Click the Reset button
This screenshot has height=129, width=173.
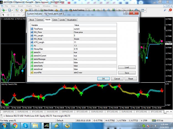131,79
